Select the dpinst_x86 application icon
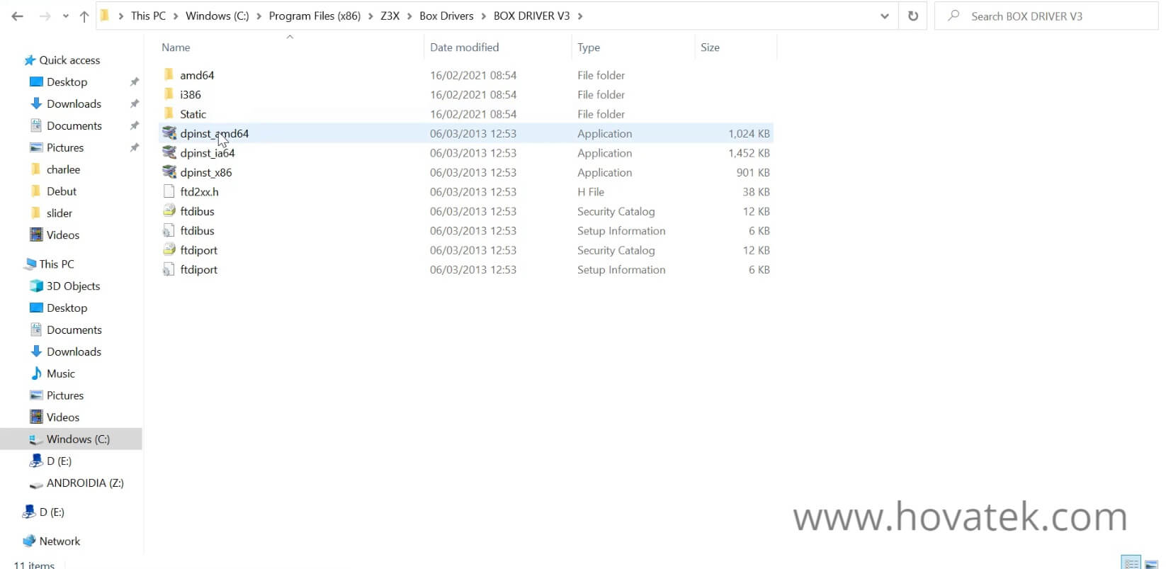Image resolution: width=1166 pixels, height=569 pixels. tap(169, 172)
